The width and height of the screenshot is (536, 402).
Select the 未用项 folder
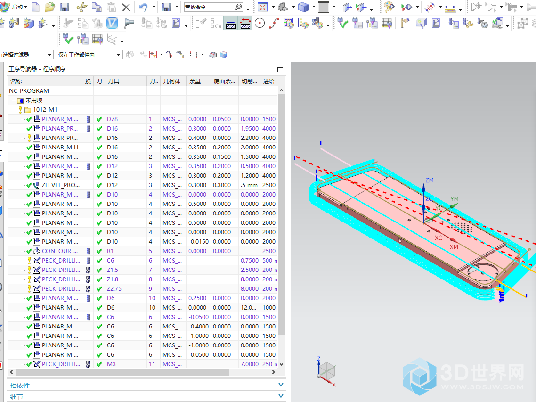point(34,100)
